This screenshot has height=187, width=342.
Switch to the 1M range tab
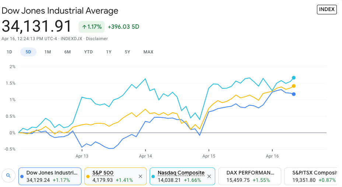48,52
